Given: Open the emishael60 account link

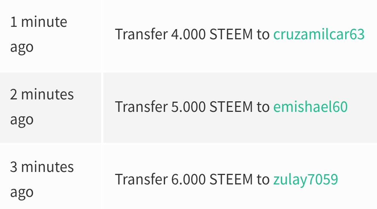Looking at the screenshot, I should tap(310, 107).
